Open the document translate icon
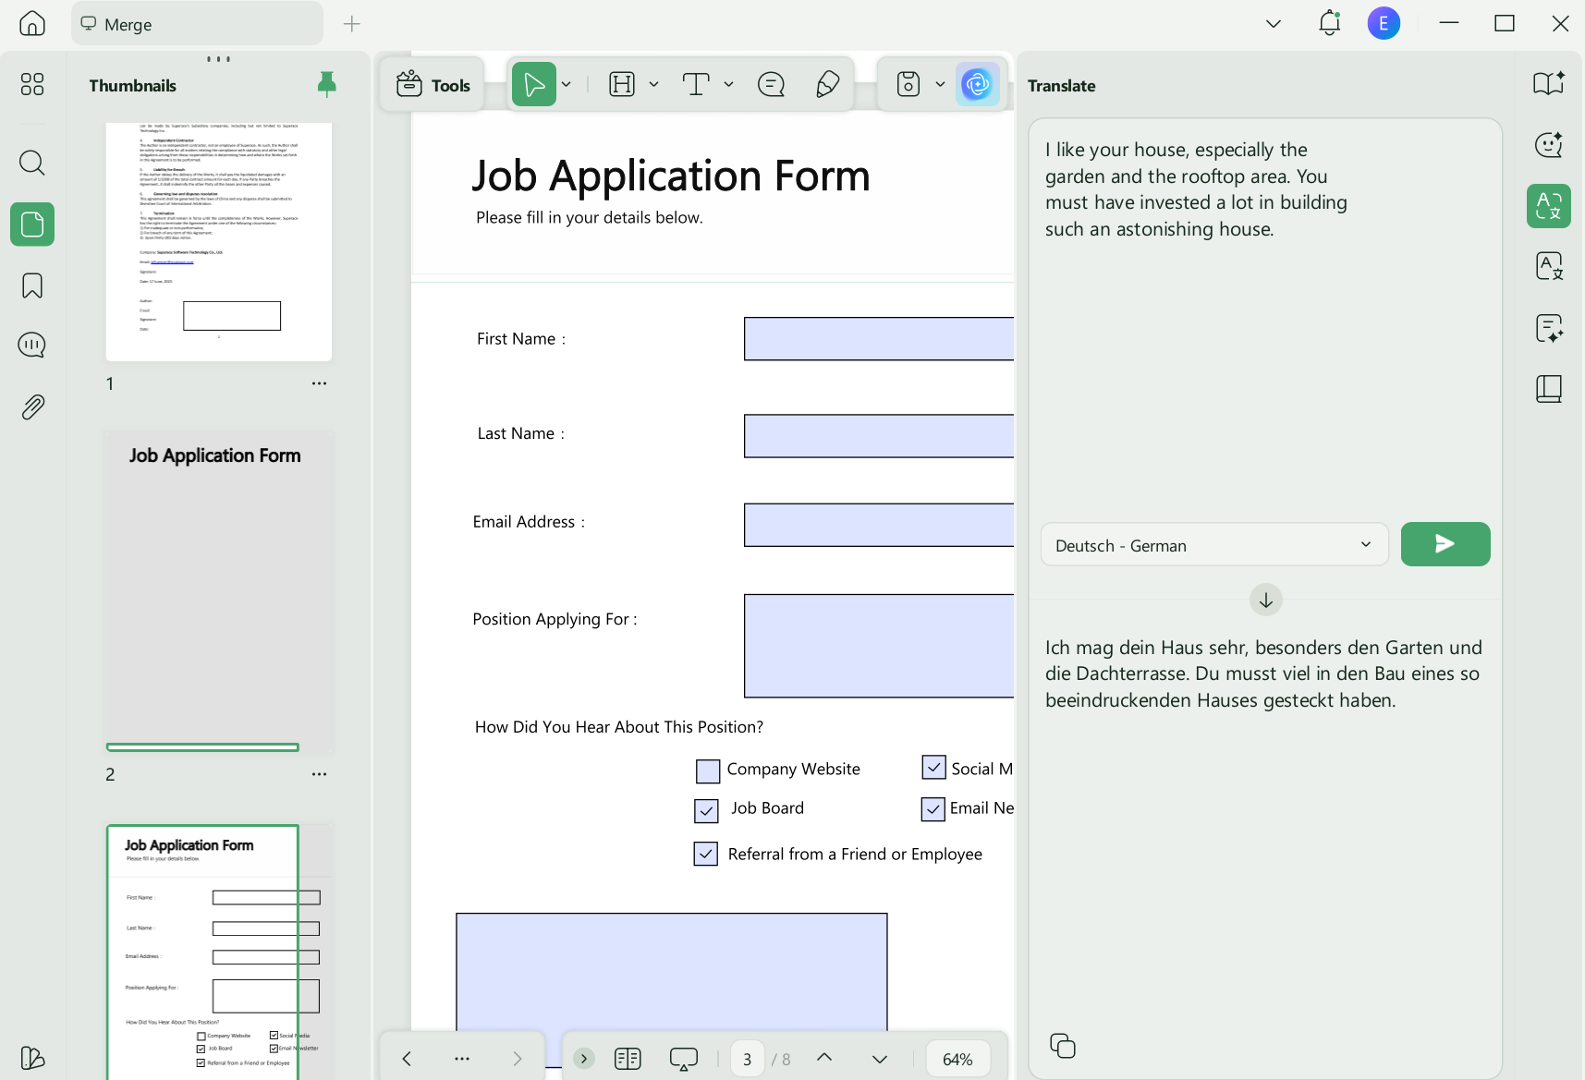 [1549, 267]
